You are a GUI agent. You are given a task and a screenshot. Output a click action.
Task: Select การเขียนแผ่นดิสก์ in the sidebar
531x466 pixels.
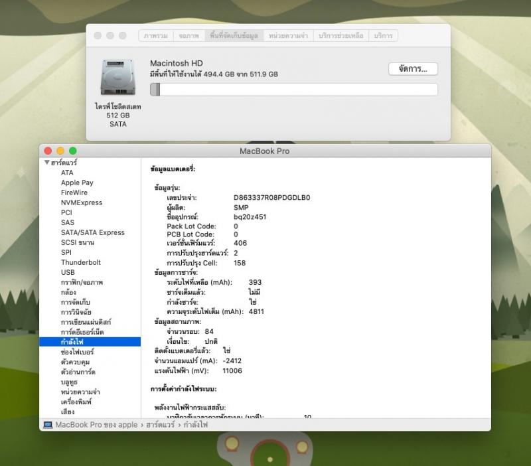tap(86, 322)
